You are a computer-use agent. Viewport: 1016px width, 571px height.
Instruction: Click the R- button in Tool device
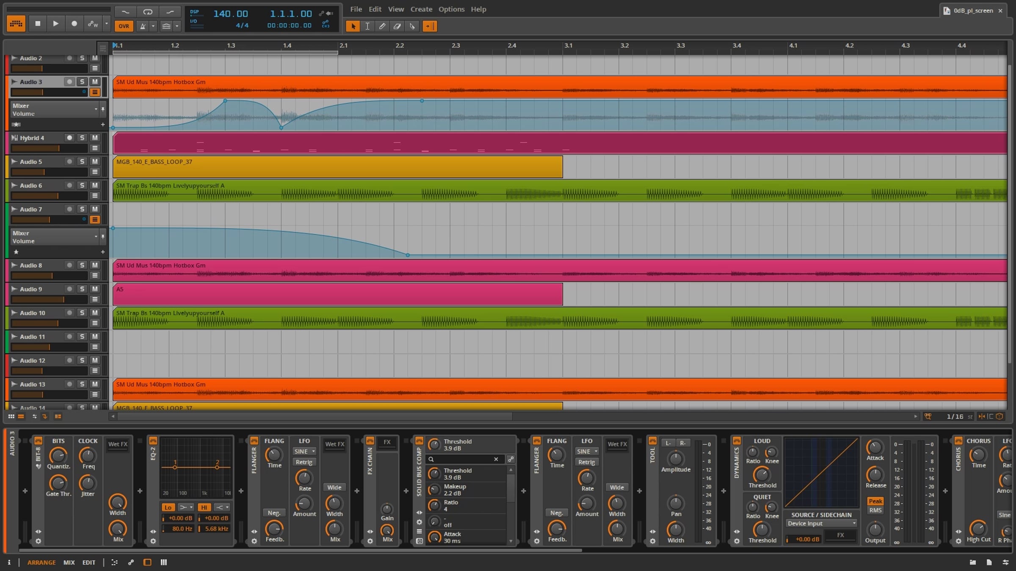coord(682,443)
